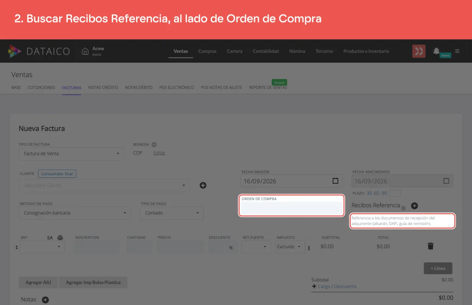Image resolution: width=472 pixels, height=305 pixels.
Task: Add a note with Notas plus icon
Action: point(45,300)
